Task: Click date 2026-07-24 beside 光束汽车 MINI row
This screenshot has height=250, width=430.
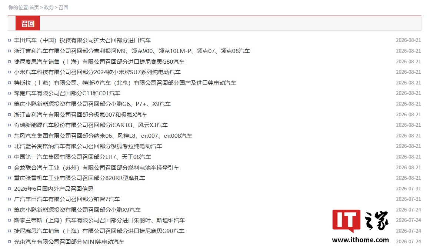Action: pyautogui.click(x=409, y=241)
